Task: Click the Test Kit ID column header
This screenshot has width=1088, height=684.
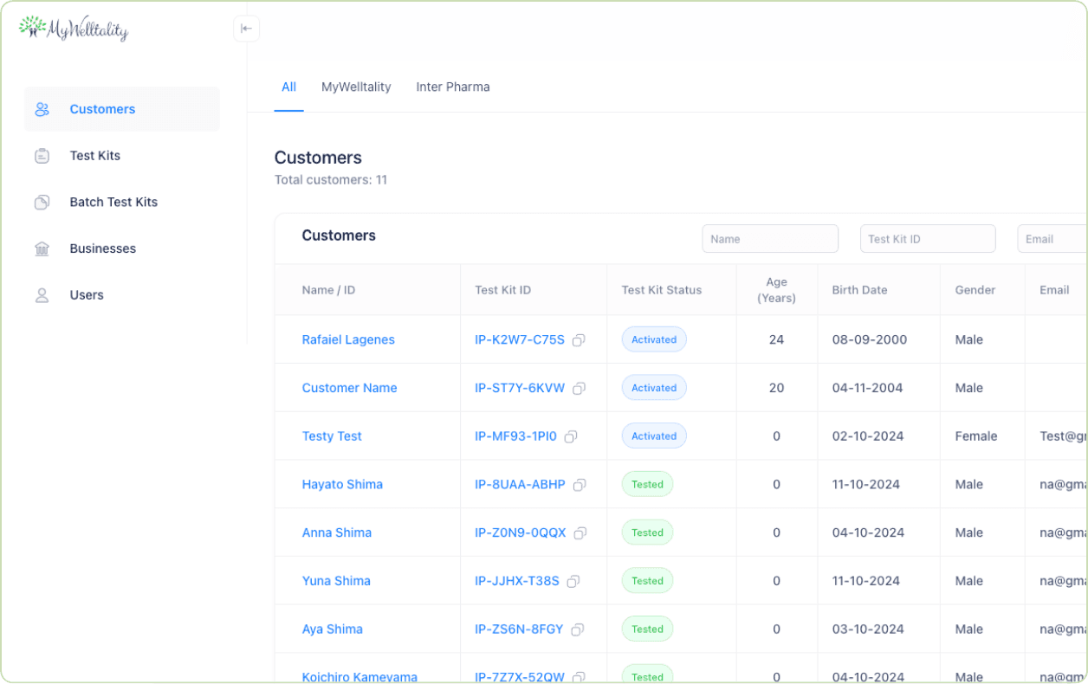Action: (502, 290)
